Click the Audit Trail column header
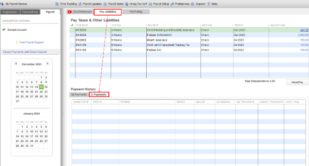309x166 pixels. coord(292,102)
